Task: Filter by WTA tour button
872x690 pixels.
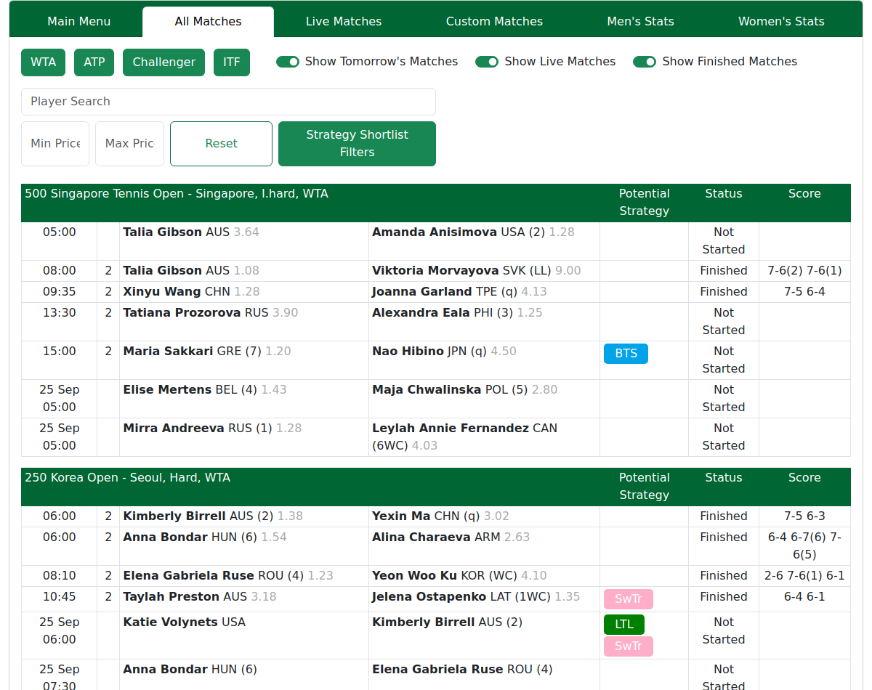Action: [x=44, y=62]
